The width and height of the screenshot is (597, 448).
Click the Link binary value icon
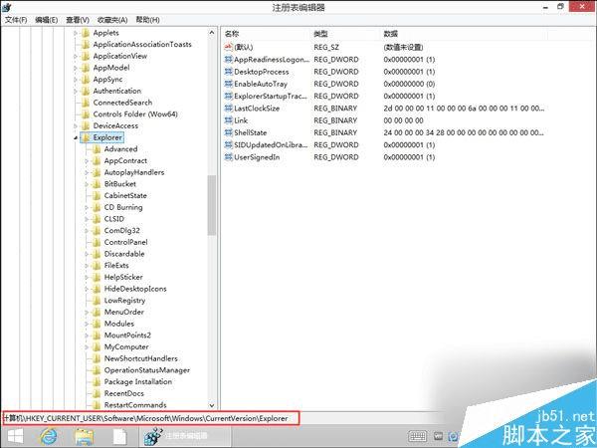(229, 120)
